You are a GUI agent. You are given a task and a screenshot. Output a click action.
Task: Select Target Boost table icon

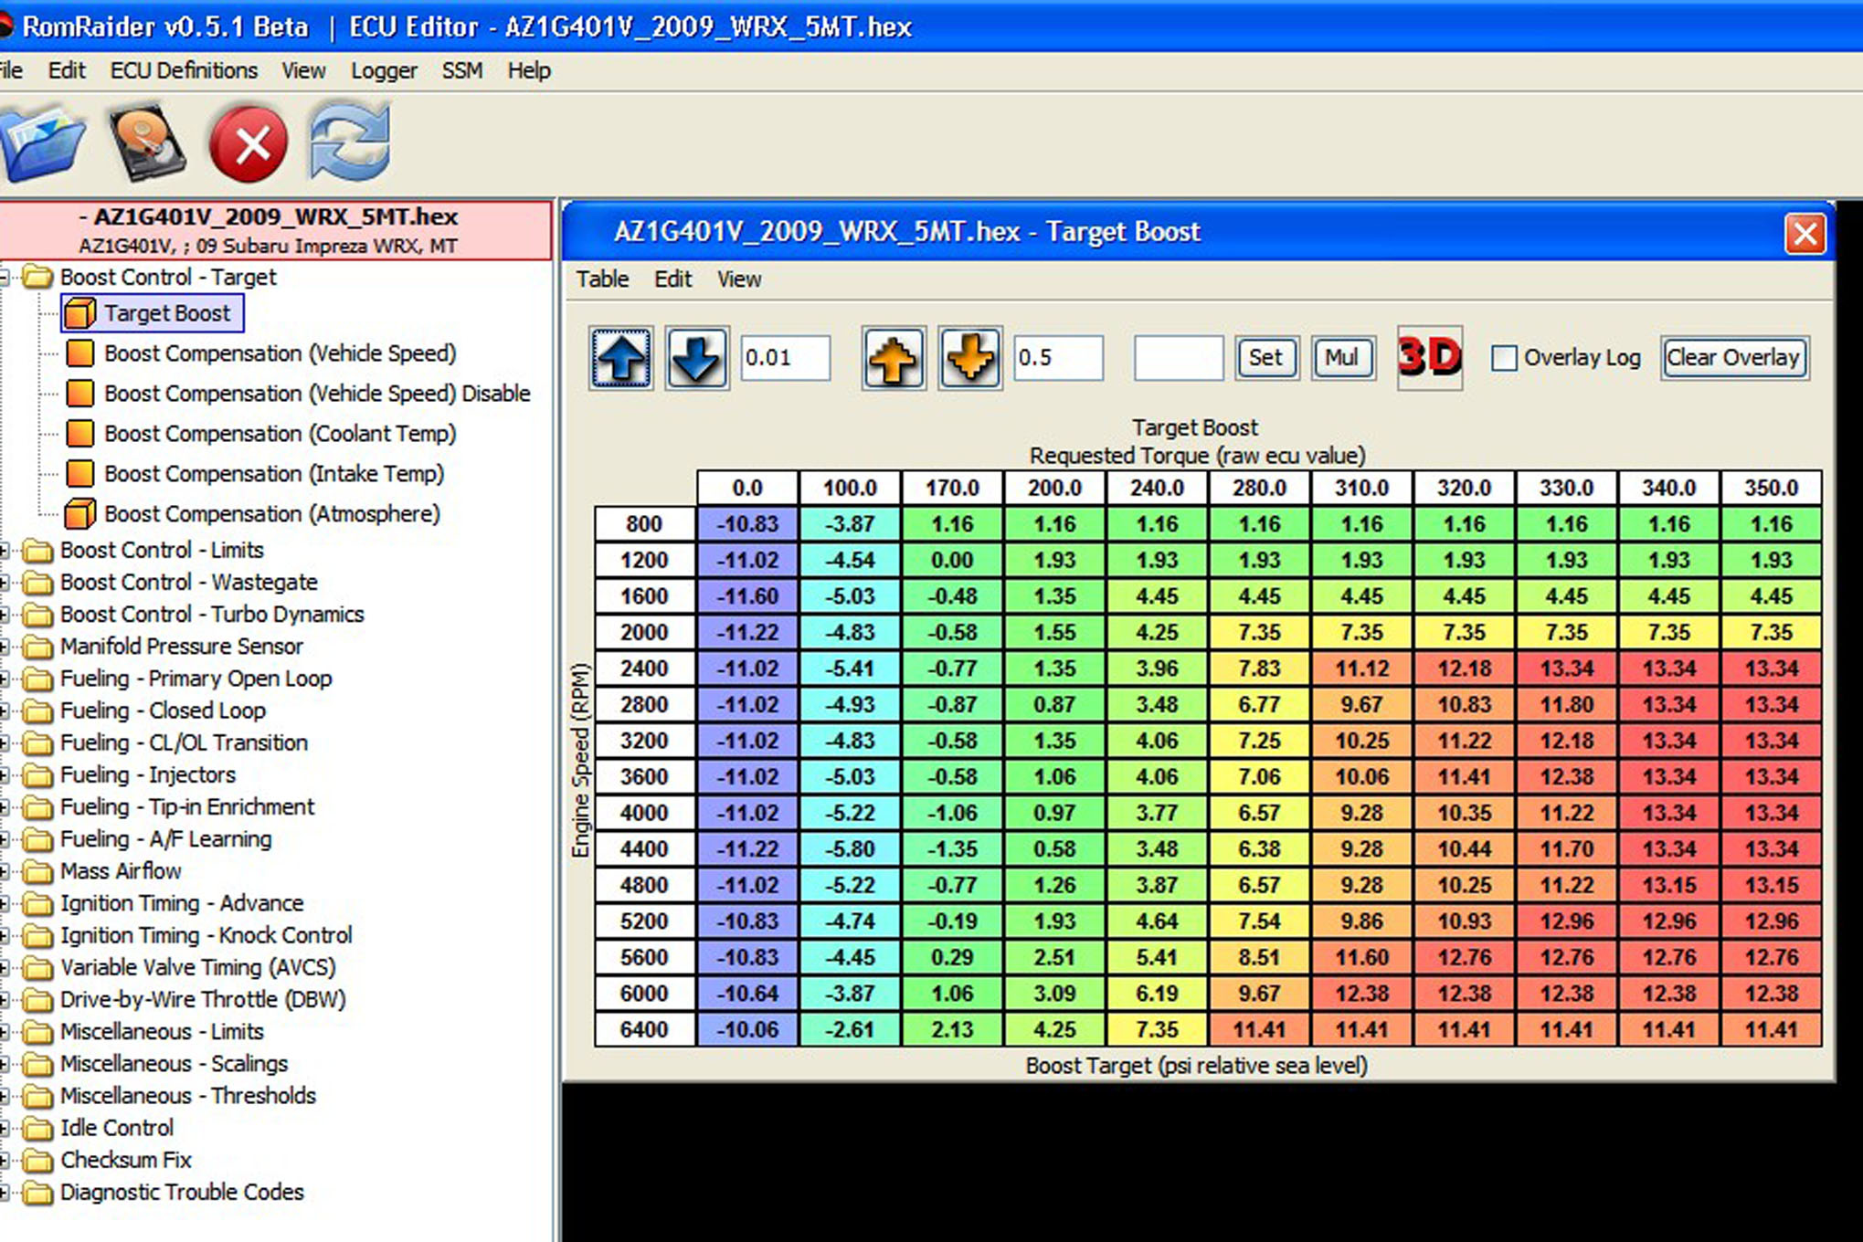[79, 313]
